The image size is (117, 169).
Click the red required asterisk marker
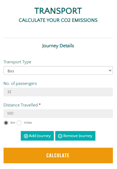coord(40,104)
